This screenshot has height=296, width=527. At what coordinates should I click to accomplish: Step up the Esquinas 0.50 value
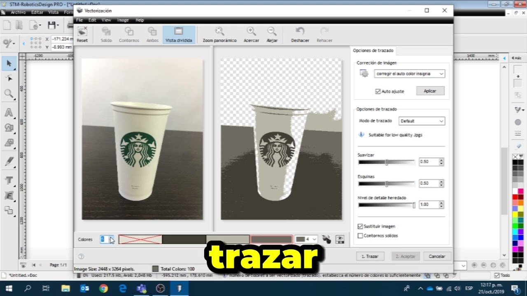pyautogui.click(x=441, y=181)
